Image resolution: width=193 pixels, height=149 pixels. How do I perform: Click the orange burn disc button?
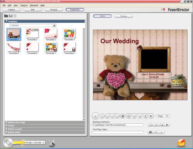coord(181,142)
